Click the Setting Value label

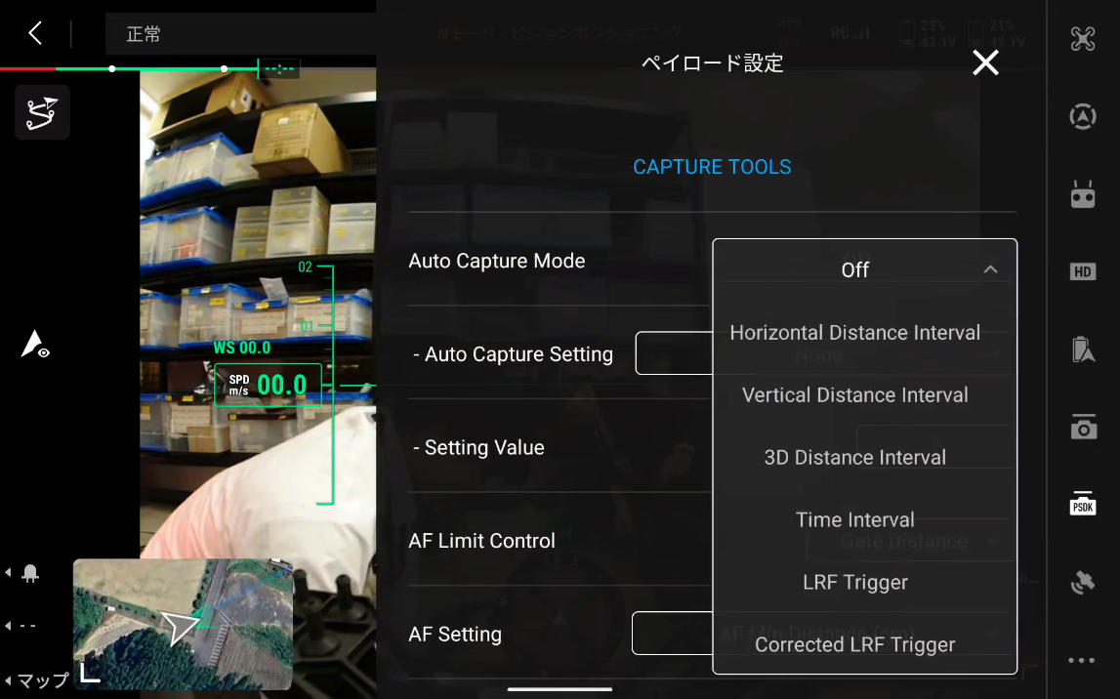click(x=478, y=448)
